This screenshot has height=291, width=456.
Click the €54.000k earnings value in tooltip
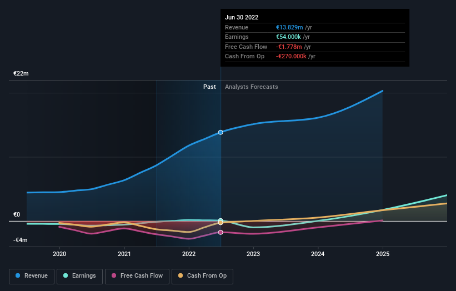tap(288, 37)
